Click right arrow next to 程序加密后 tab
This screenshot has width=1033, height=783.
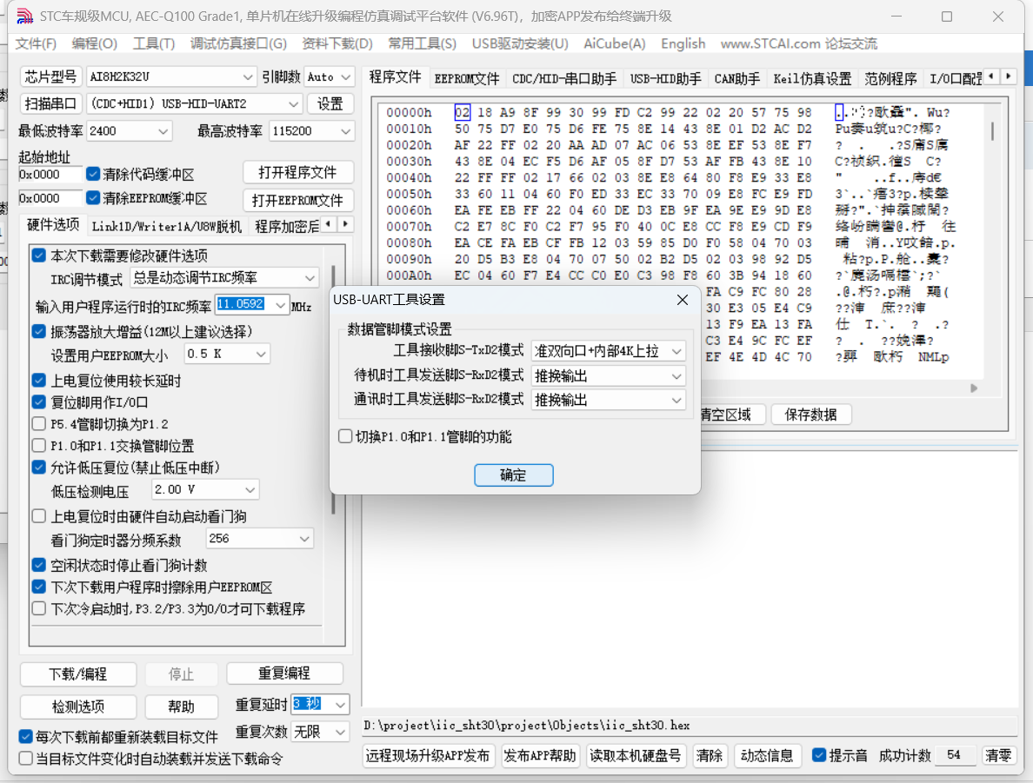pos(345,224)
